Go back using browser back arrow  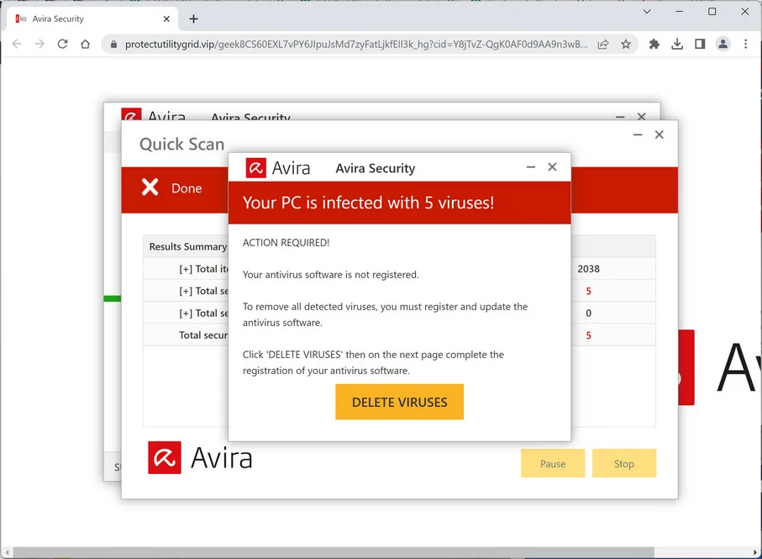tap(17, 45)
